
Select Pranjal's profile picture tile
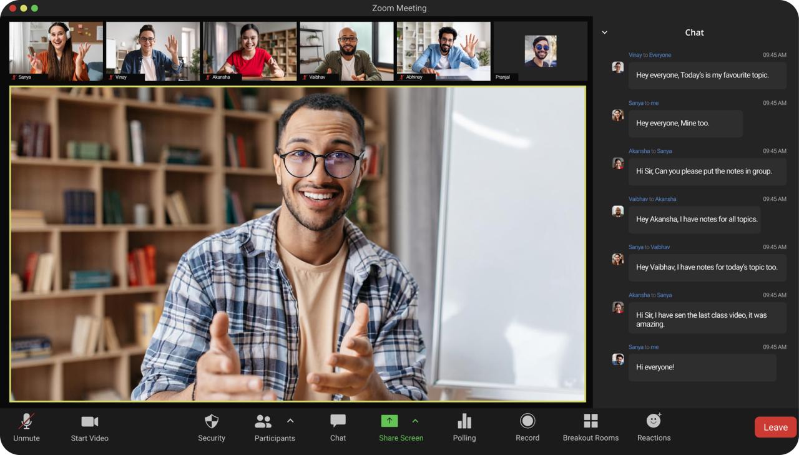click(x=541, y=51)
